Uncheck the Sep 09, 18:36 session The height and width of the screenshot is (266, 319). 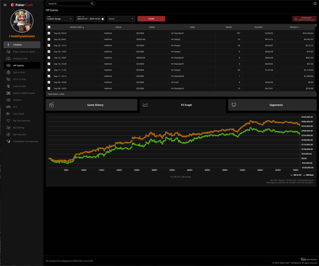(49, 82)
